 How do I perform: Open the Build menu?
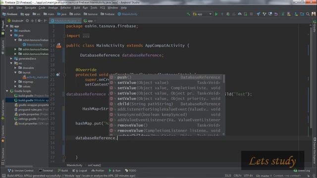(x=77, y=8)
